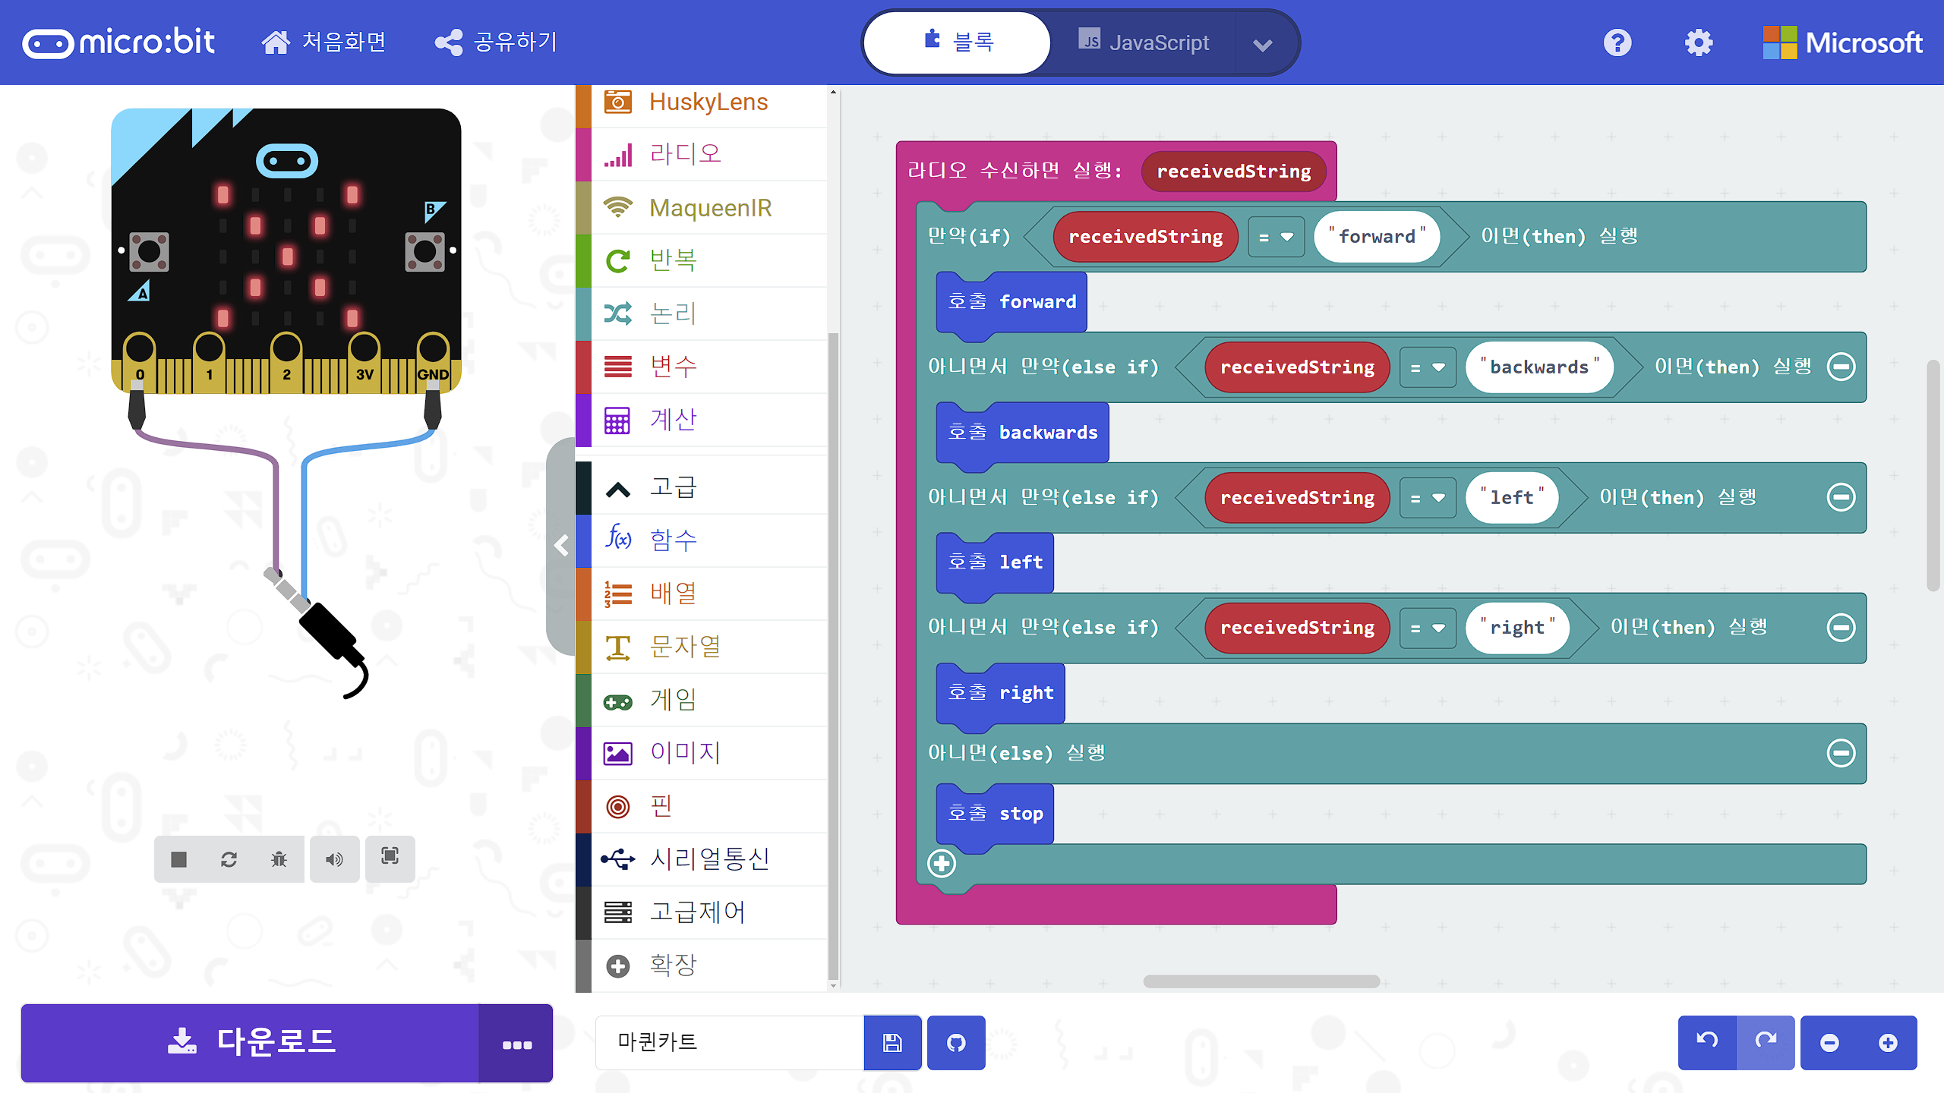Collapse the 고급 advanced section
This screenshot has height=1093, width=1944.
tap(673, 487)
